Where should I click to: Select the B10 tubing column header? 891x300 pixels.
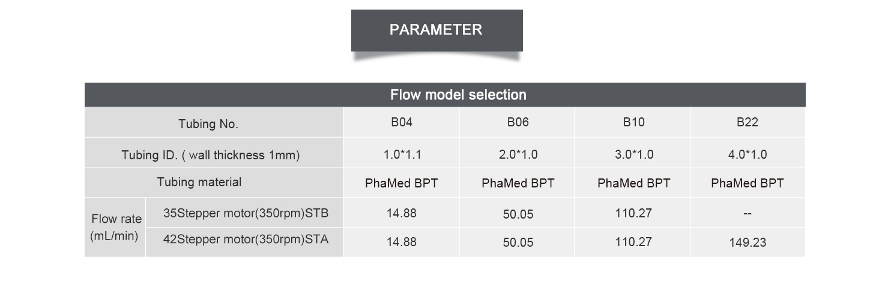click(x=633, y=122)
